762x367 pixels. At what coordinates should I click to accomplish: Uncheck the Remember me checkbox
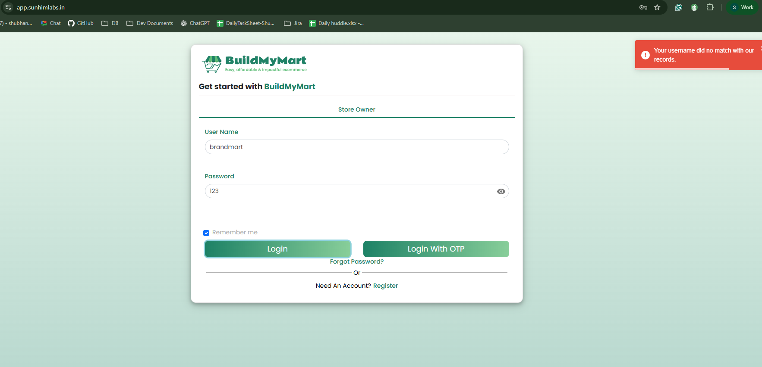tap(206, 233)
